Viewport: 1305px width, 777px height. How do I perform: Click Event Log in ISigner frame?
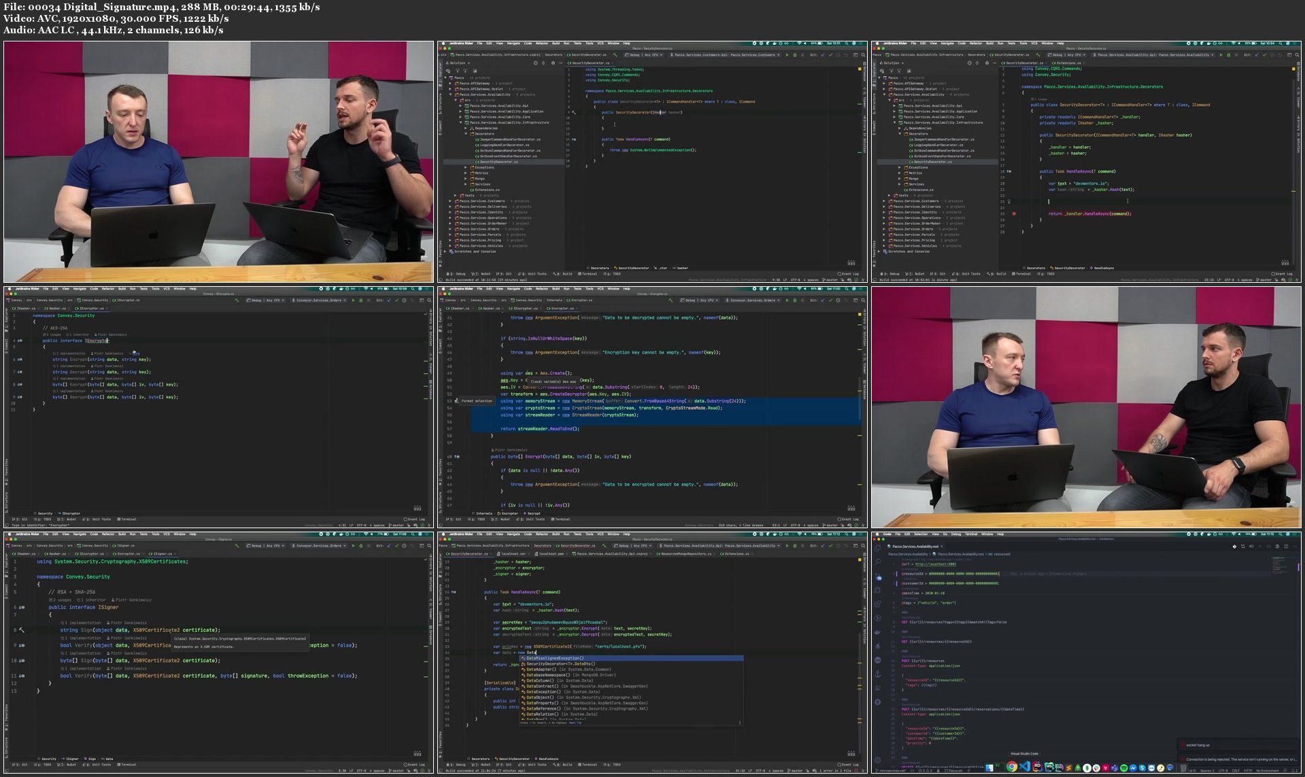click(x=415, y=764)
